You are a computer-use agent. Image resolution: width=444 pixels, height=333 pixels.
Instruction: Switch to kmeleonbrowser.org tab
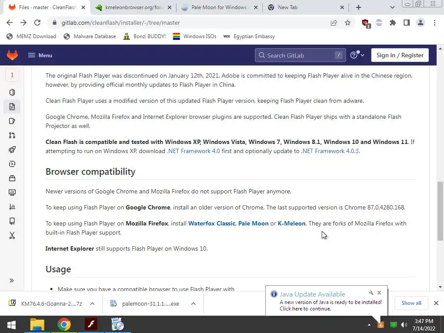pos(134,7)
